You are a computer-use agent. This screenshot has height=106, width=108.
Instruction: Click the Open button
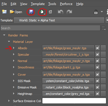point(16,12)
